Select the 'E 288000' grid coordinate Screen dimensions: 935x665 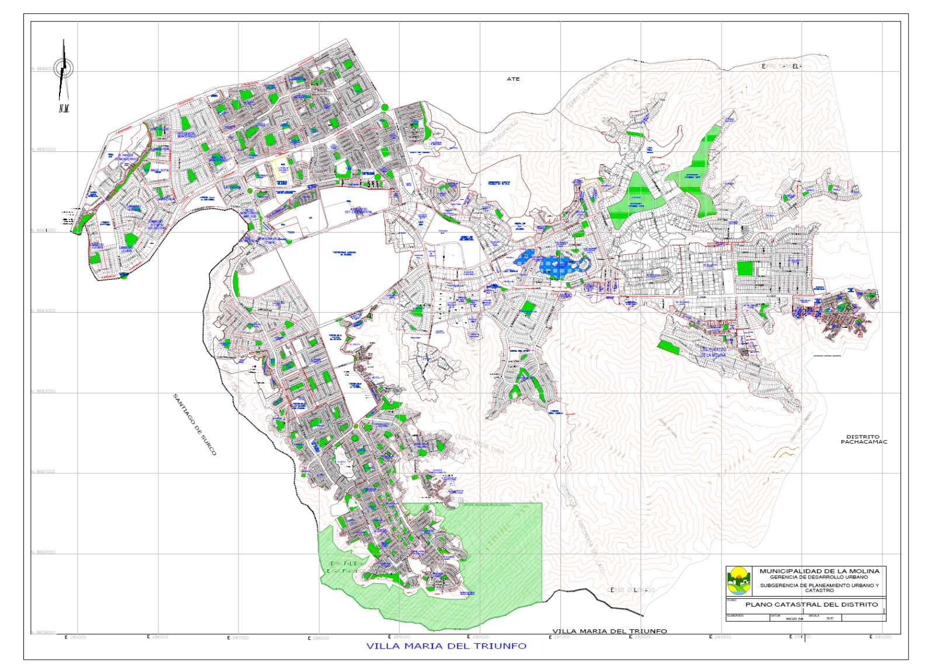point(318,638)
